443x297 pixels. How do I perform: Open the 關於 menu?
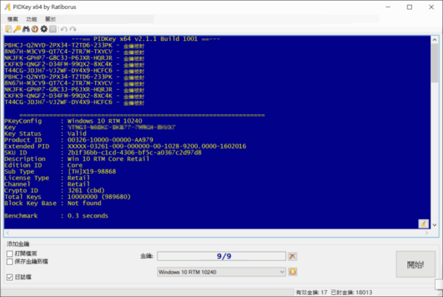point(51,19)
